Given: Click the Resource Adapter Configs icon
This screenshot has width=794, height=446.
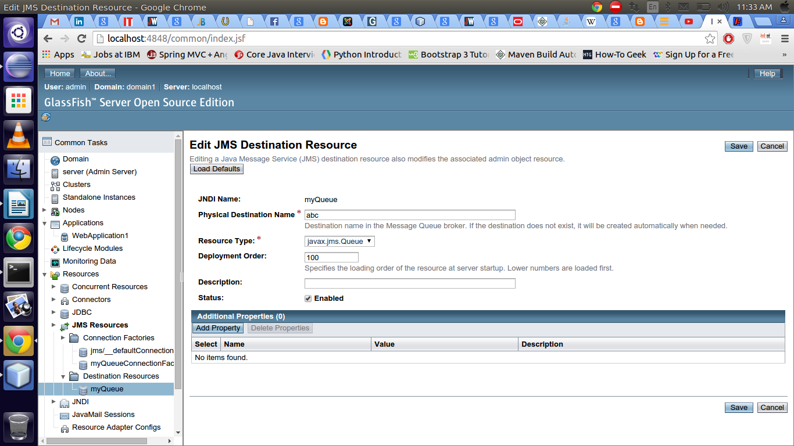Looking at the screenshot, I should [x=65, y=428].
